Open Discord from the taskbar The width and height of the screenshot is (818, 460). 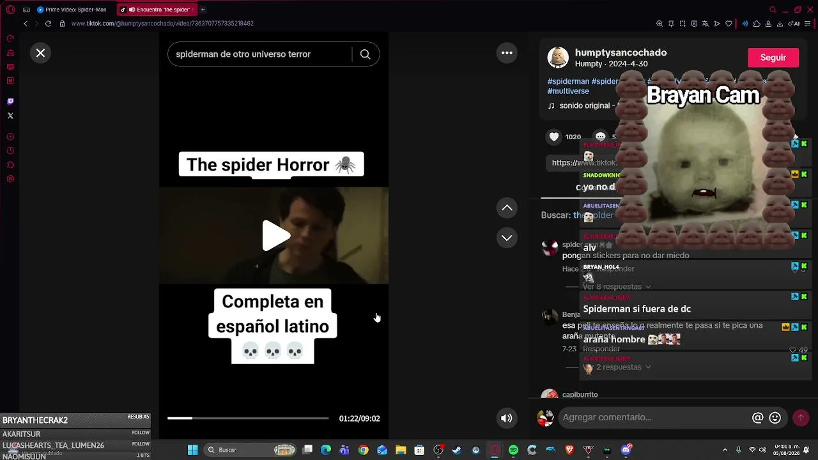click(626, 450)
